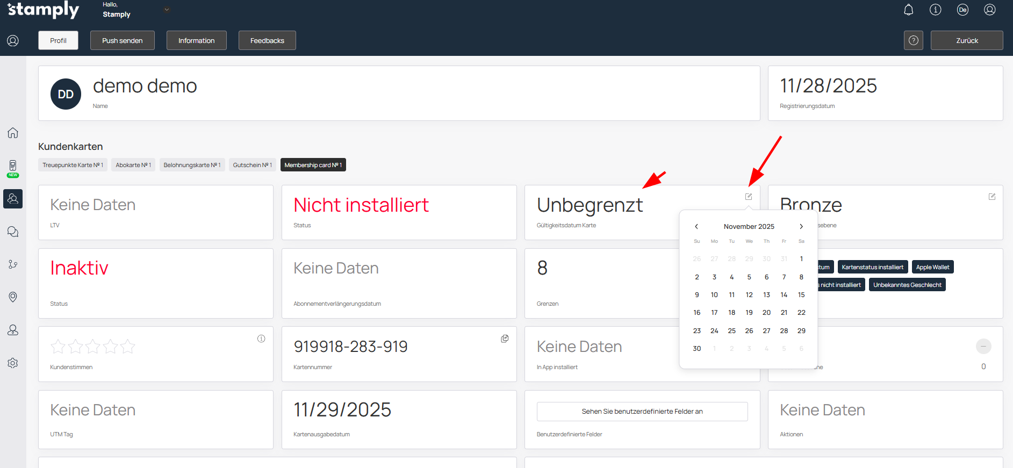Viewport: 1013px width, 468px height.
Task: Open the home icon in sidebar
Action: point(13,133)
